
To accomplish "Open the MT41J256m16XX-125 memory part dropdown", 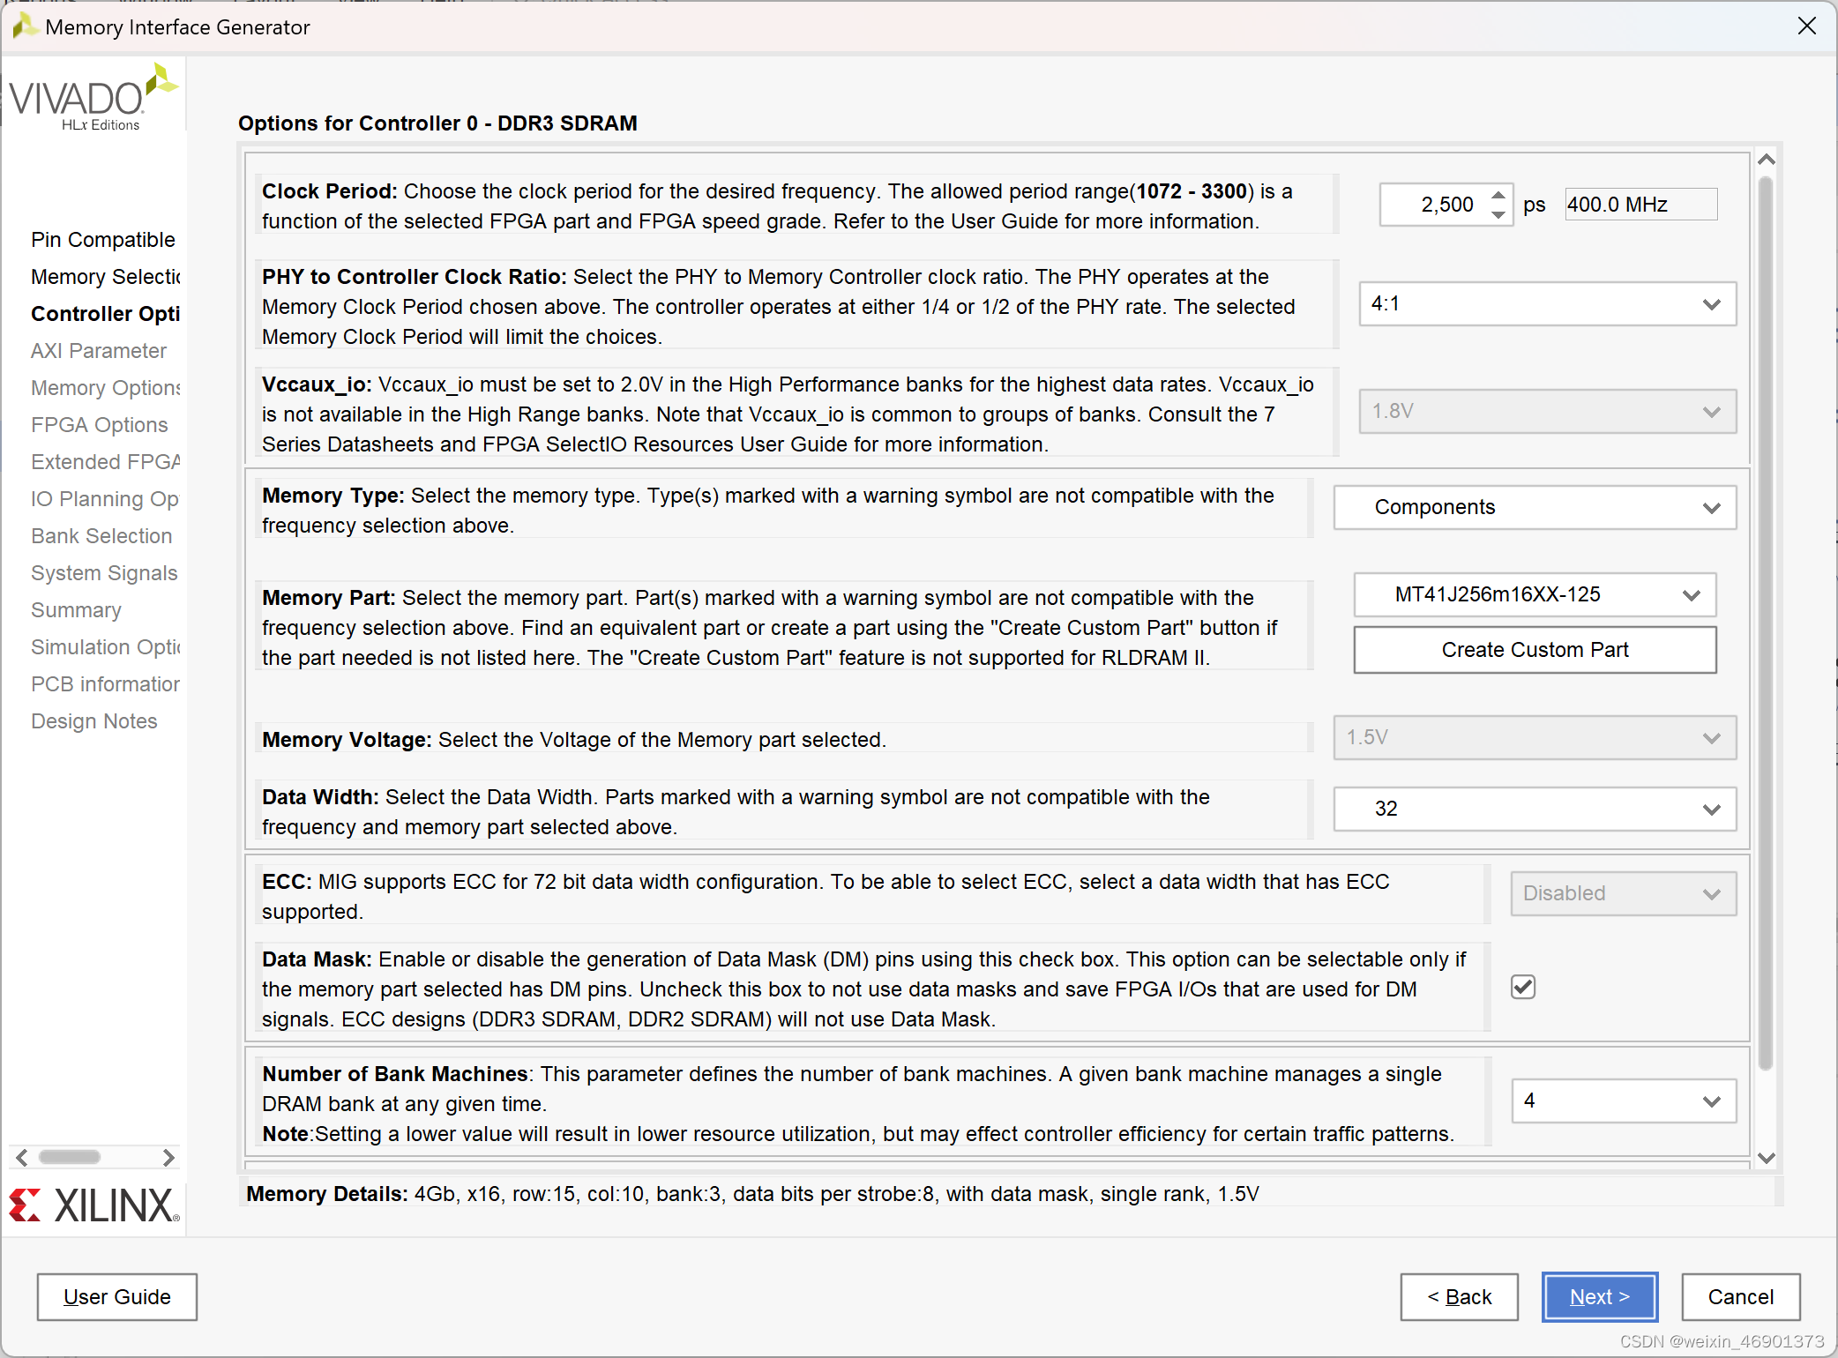I will pyautogui.click(x=1535, y=595).
